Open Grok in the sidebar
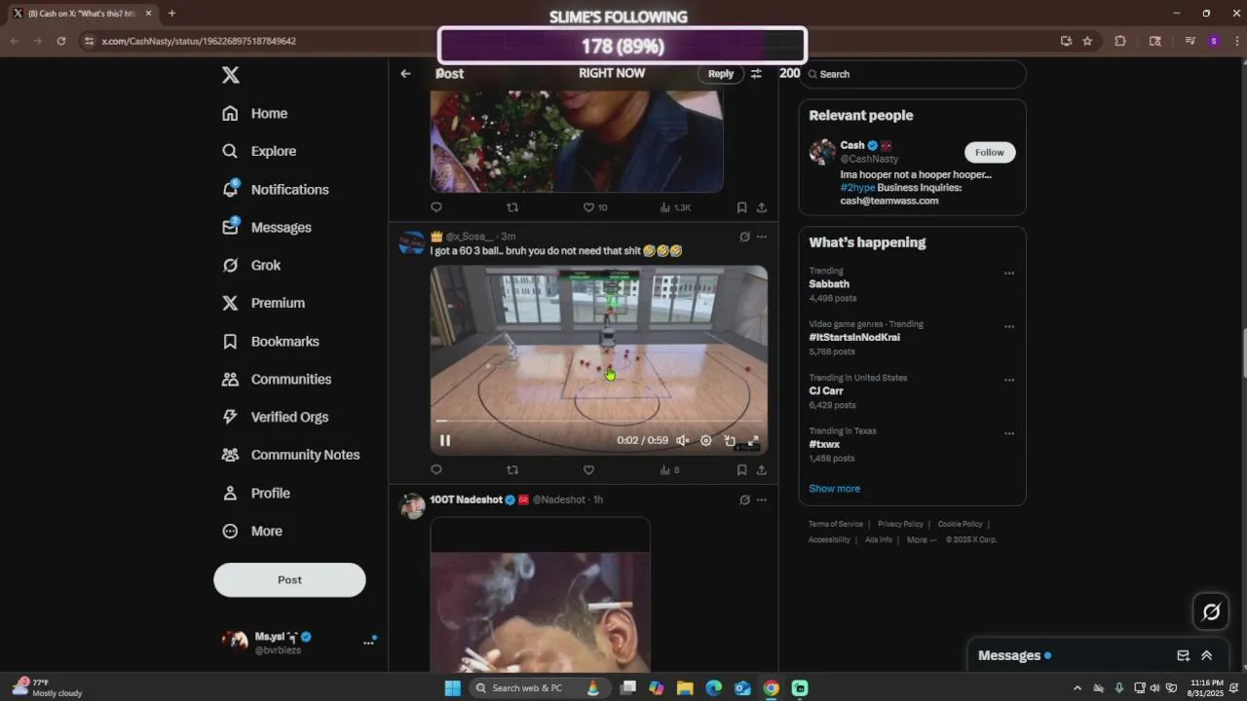The height and width of the screenshot is (701, 1247). [x=251, y=265]
